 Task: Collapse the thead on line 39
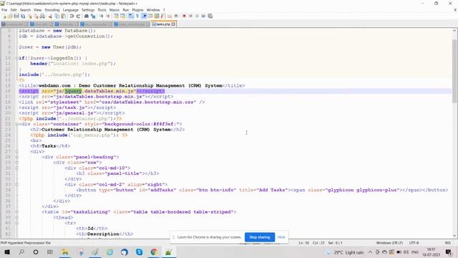point(16,218)
